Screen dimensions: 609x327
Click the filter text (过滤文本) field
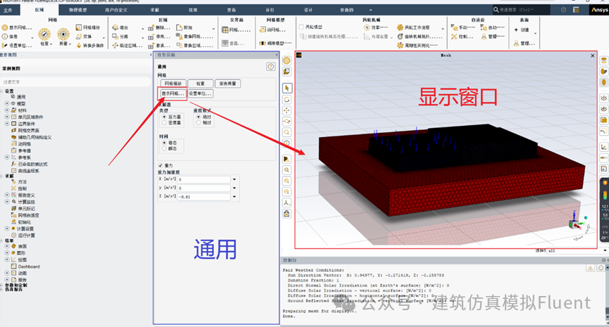(x=76, y=82)
